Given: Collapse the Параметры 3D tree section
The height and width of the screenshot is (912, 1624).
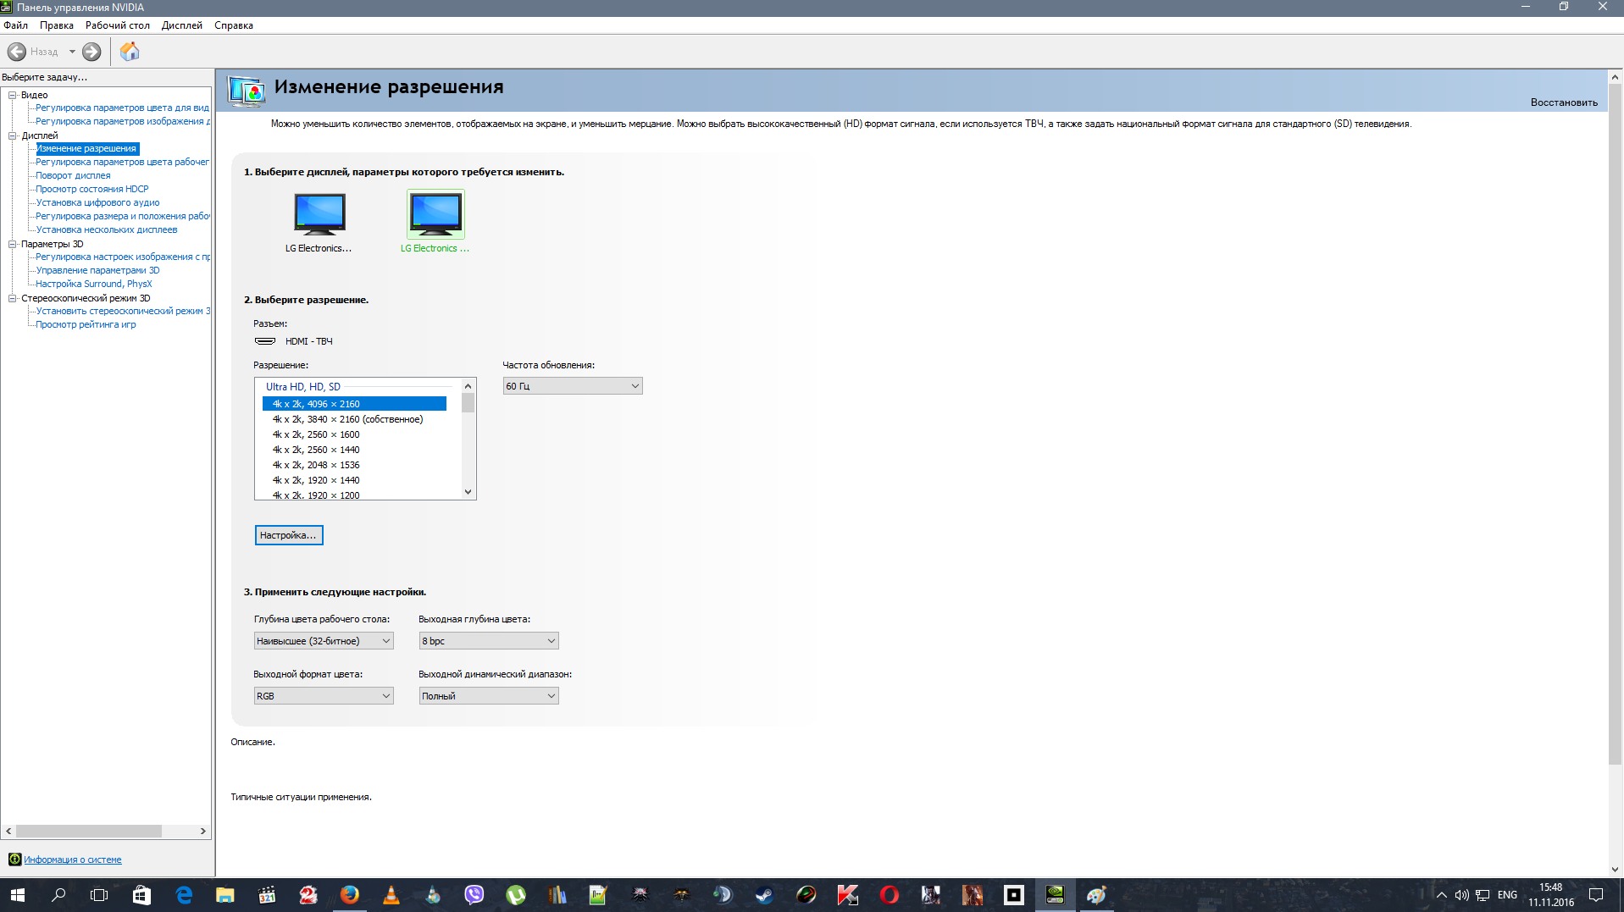Looking at the screenshot, I should (13, 244).
